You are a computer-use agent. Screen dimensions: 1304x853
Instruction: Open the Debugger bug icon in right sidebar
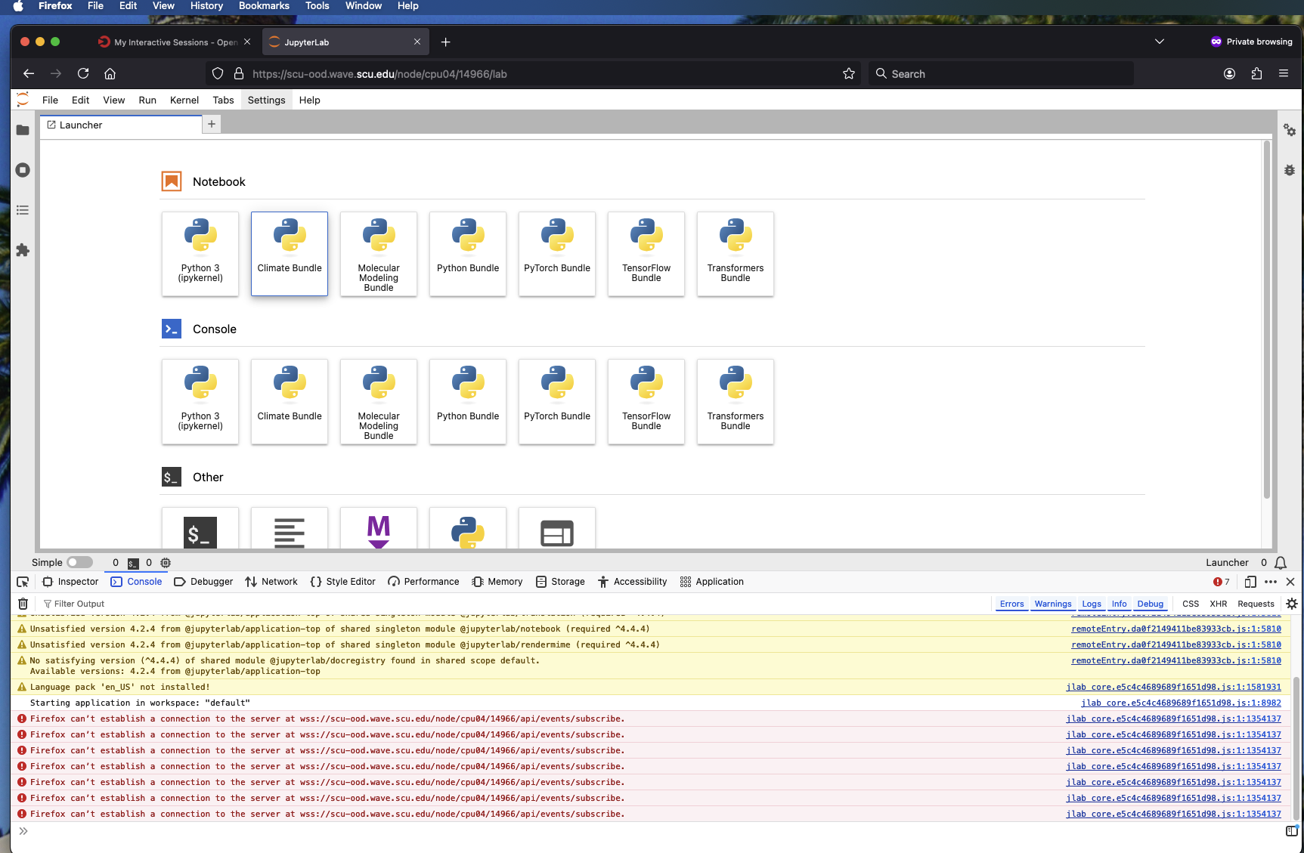[x=1290, y=170]
